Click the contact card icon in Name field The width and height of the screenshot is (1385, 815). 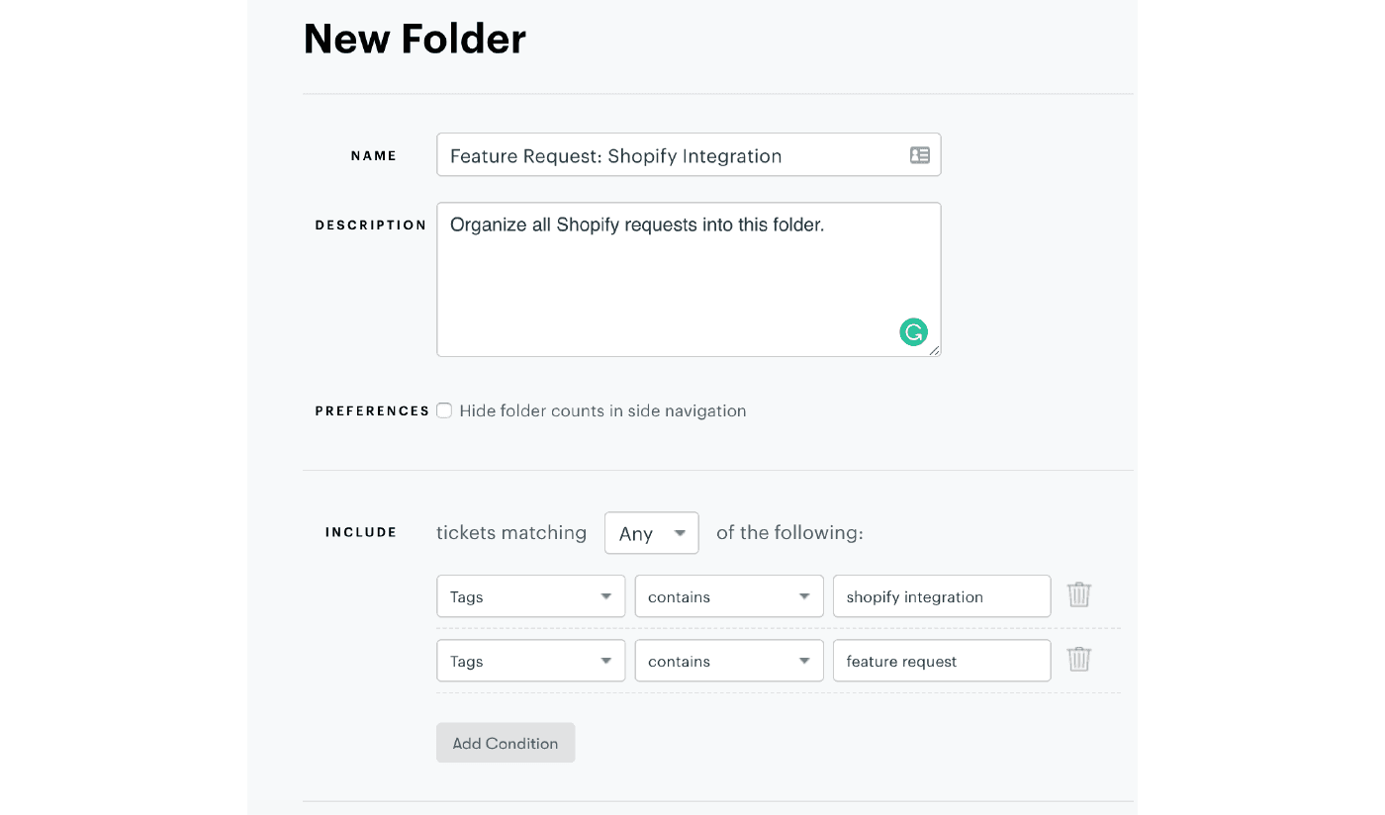[x=920, y=155]
